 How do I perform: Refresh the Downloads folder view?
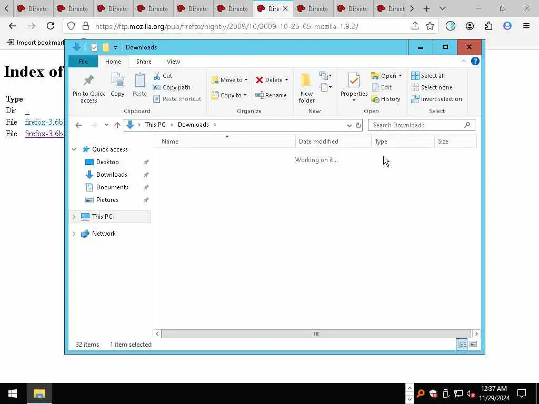point(358,125)
